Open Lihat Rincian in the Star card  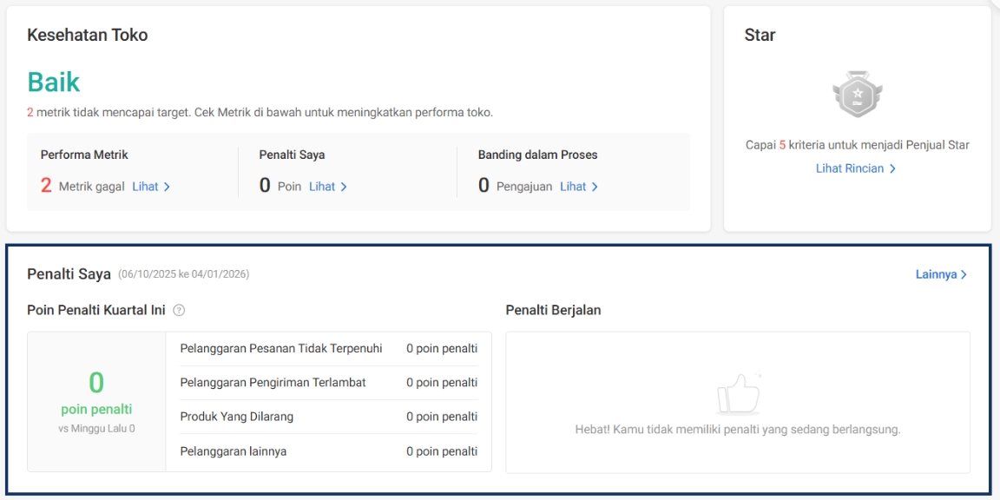[x=857, y=168]
